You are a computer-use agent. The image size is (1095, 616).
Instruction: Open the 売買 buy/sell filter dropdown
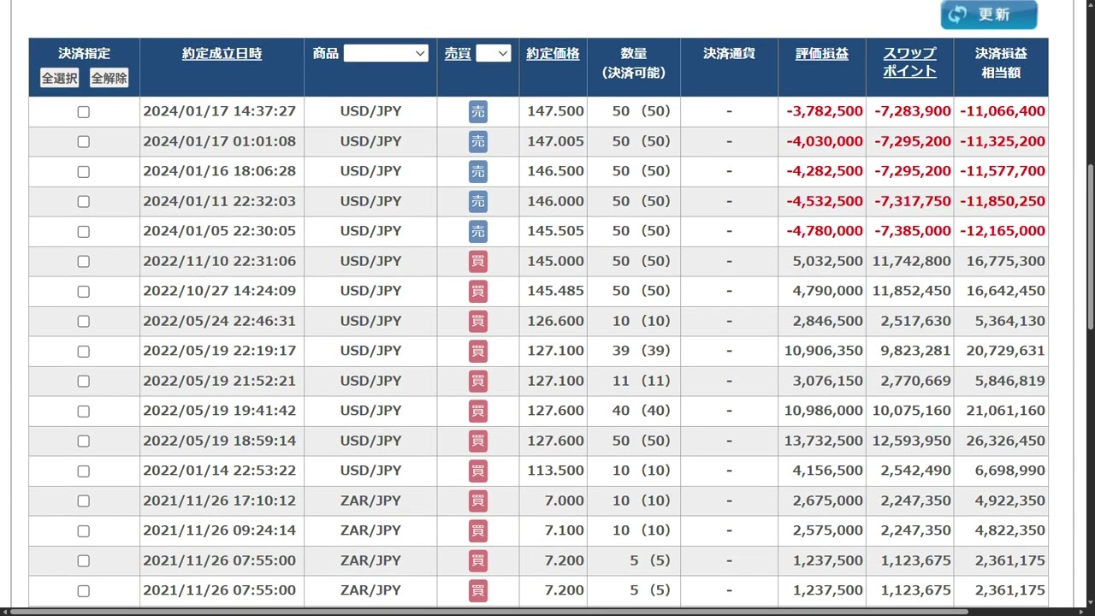[x=493, y=53]
